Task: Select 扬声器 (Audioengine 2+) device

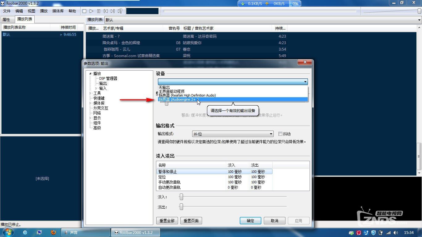Action: click(233, 99)
